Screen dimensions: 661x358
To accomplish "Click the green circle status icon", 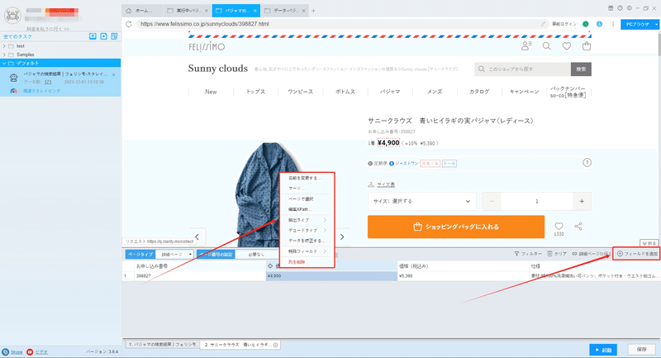I will coord(586,24).
